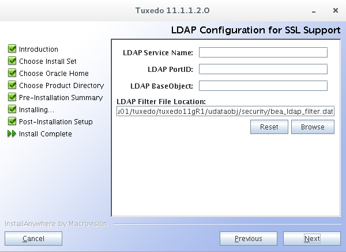Click the 'LDAP PortID:' label
This screenshot has height=252, width=346.
pos(170,70)
